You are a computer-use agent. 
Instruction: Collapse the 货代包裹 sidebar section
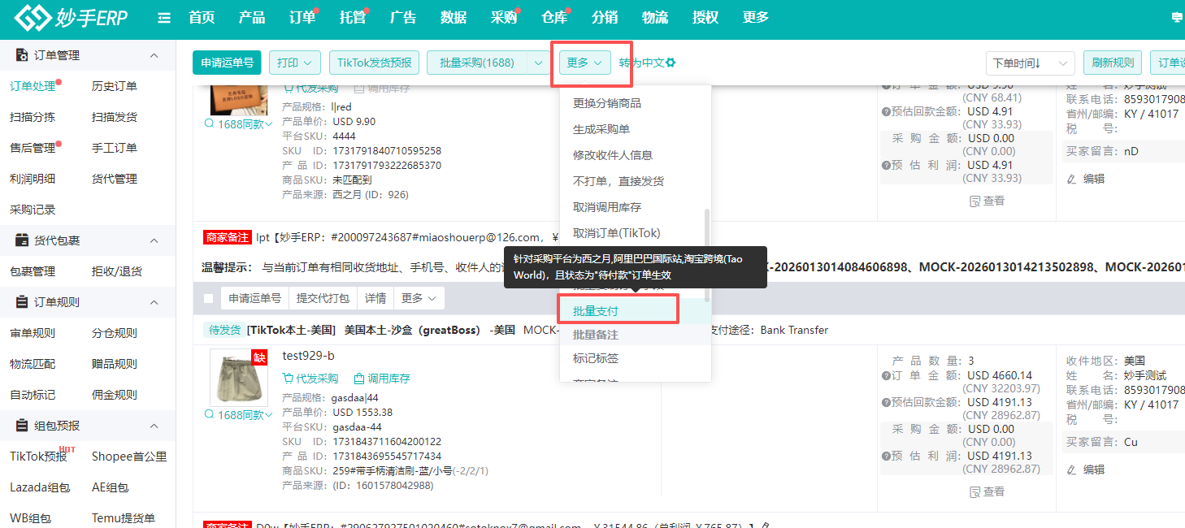point(154,240)
